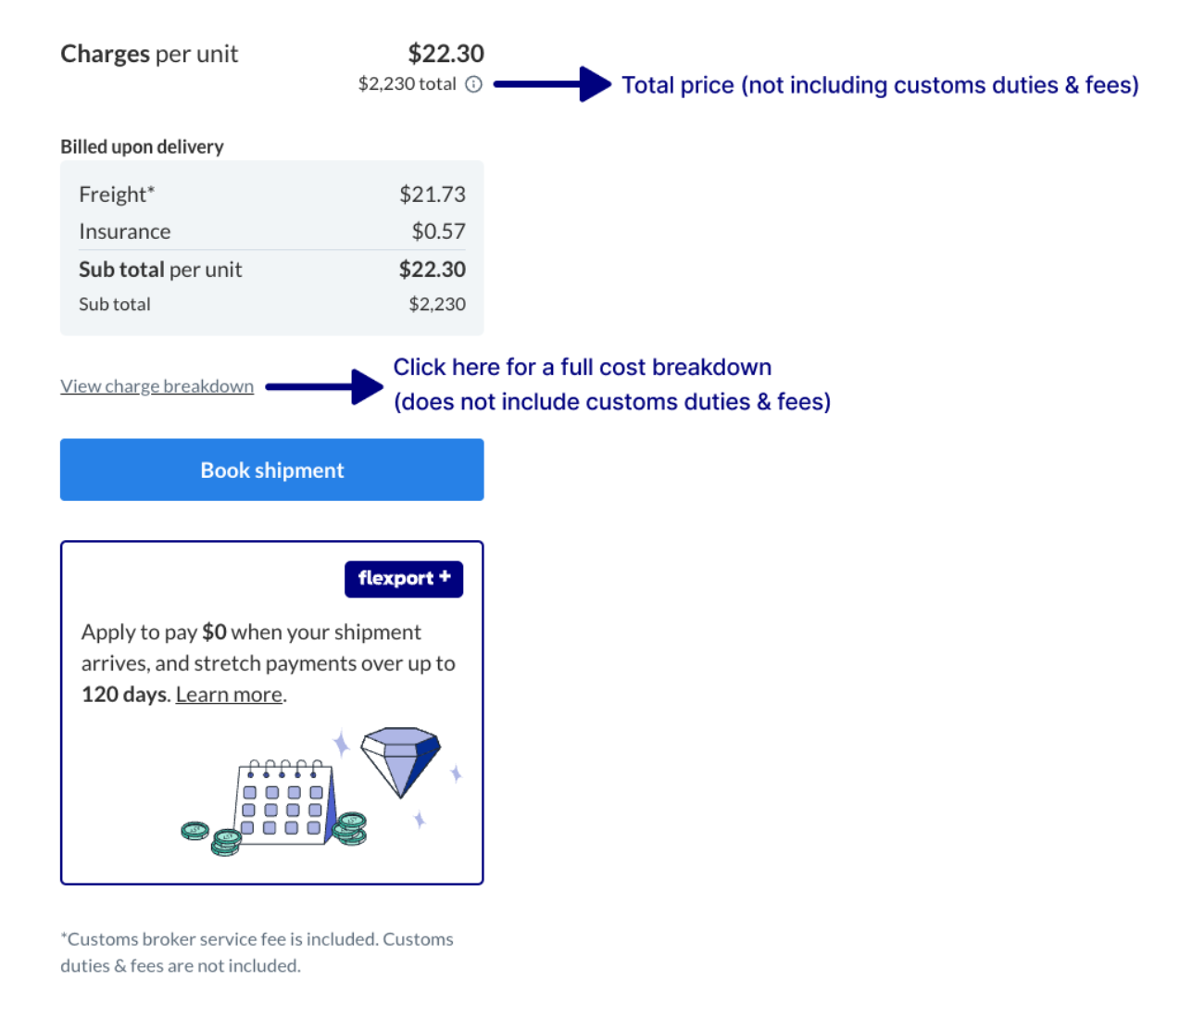Viewport: 1180px width, 1017px height.
Task: Click the Book shipment button
Action: point(271,470)
